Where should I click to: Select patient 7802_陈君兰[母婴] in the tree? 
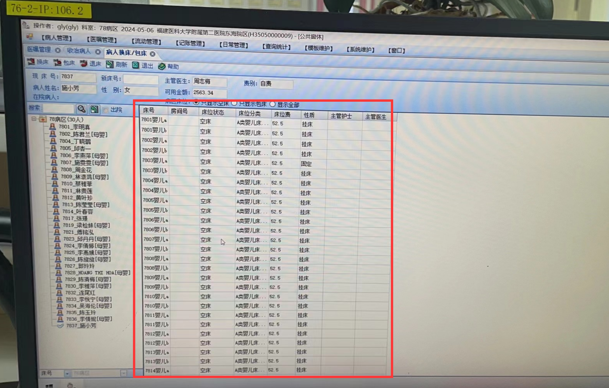83,134
